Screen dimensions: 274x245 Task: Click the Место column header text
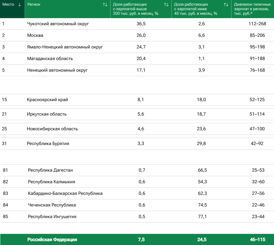click(x=8, y=5)
